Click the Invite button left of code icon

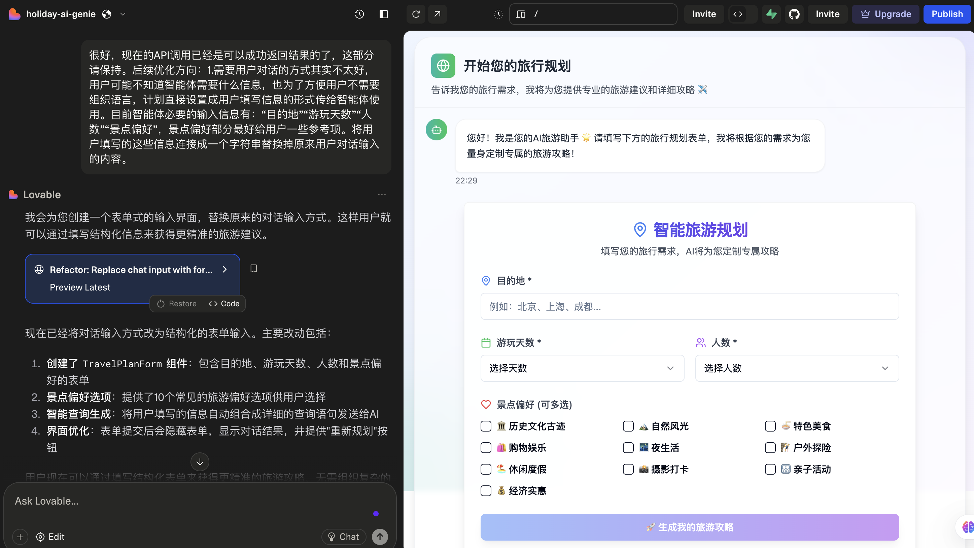pos(704,14)
